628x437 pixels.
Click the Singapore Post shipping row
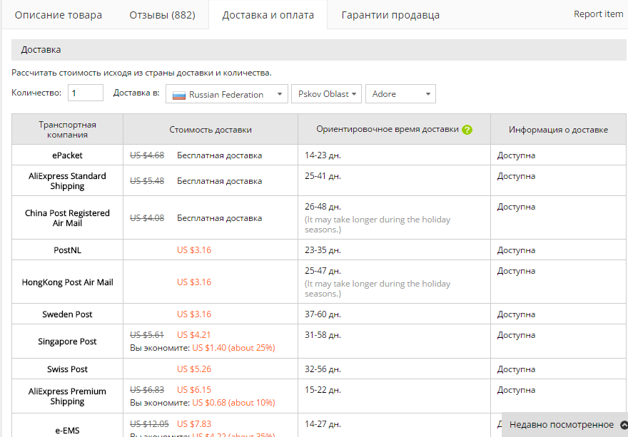click(x=68, y=341)
